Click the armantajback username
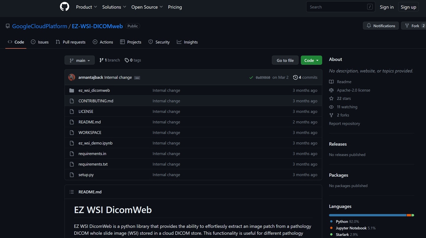 pyautogui.click(x=91, y=77)
